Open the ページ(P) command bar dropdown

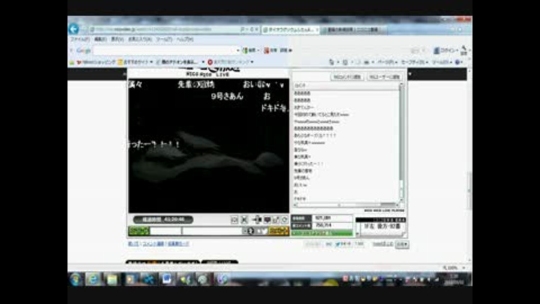(387, 62)
